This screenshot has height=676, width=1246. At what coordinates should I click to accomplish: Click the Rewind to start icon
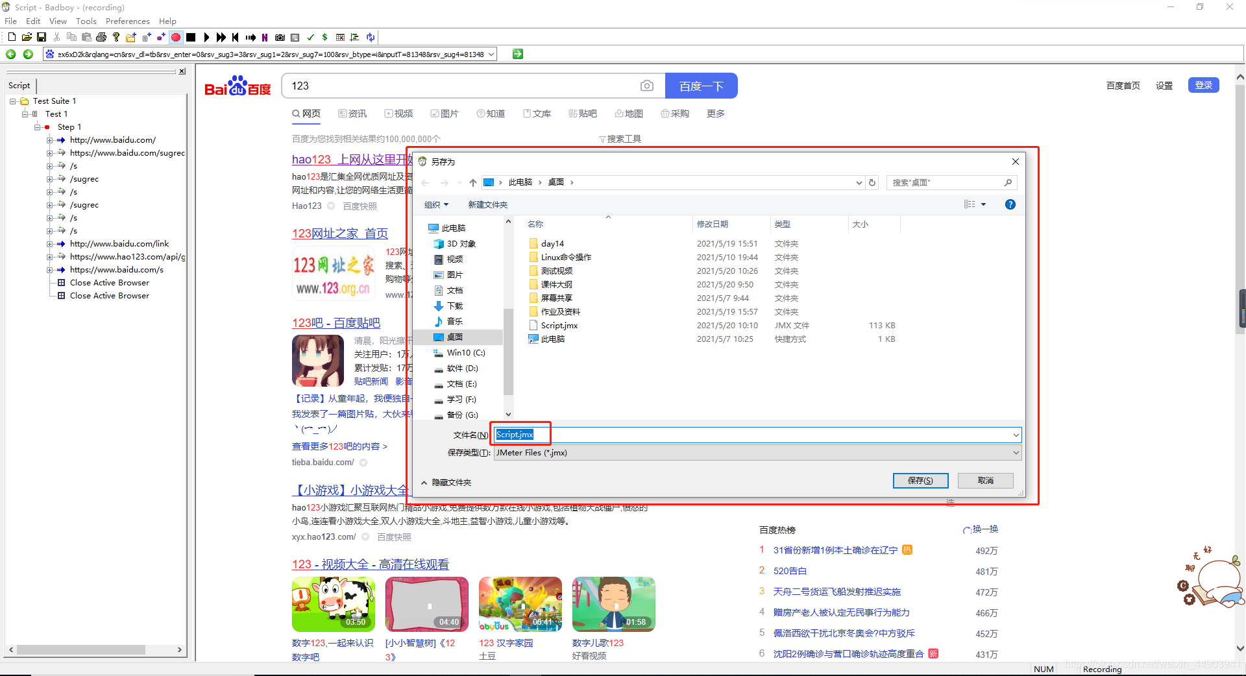[x=236, y=37]
